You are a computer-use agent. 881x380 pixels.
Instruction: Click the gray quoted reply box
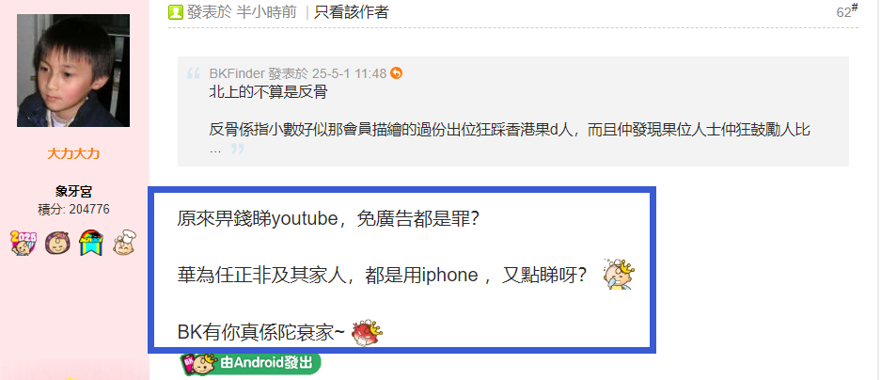click(x=513, y=111)
